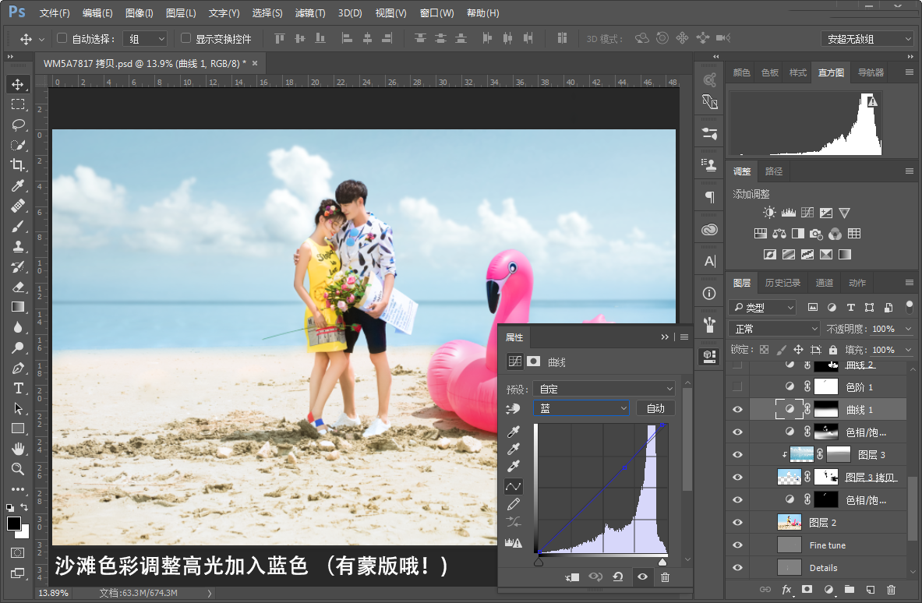The height and width of the screenshot is (603, 922).
Task: Select the Move tool in toolbox
Action: pos(18,84)
